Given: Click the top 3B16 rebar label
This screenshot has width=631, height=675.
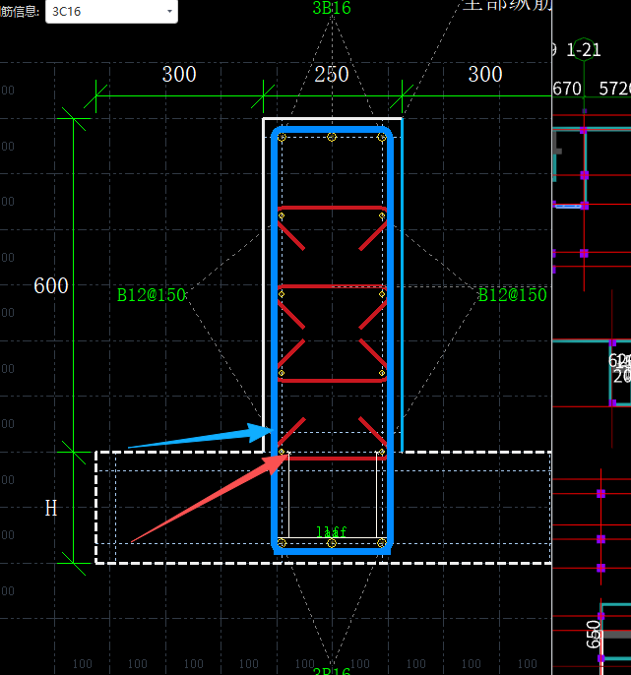Looking at the screenshot, I should coord(332,8).
